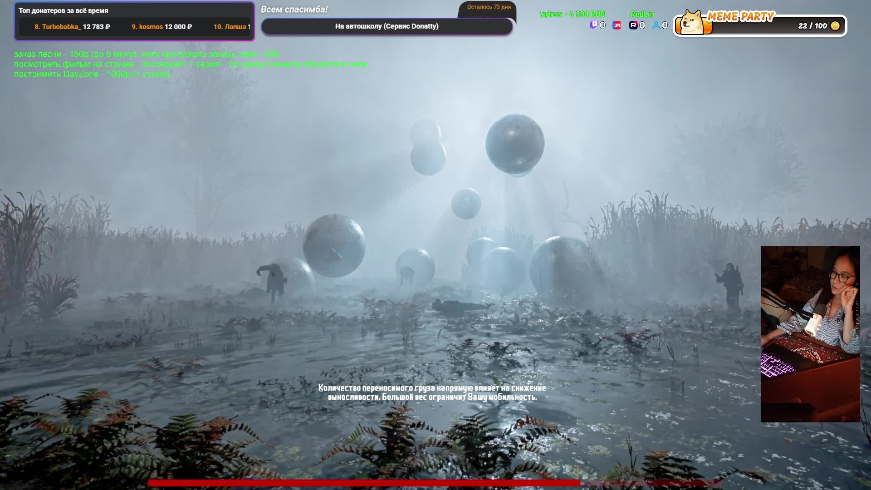Click the «постримить DayZone - 1000р» price line

pyautogui.click(x=92, y=74)
